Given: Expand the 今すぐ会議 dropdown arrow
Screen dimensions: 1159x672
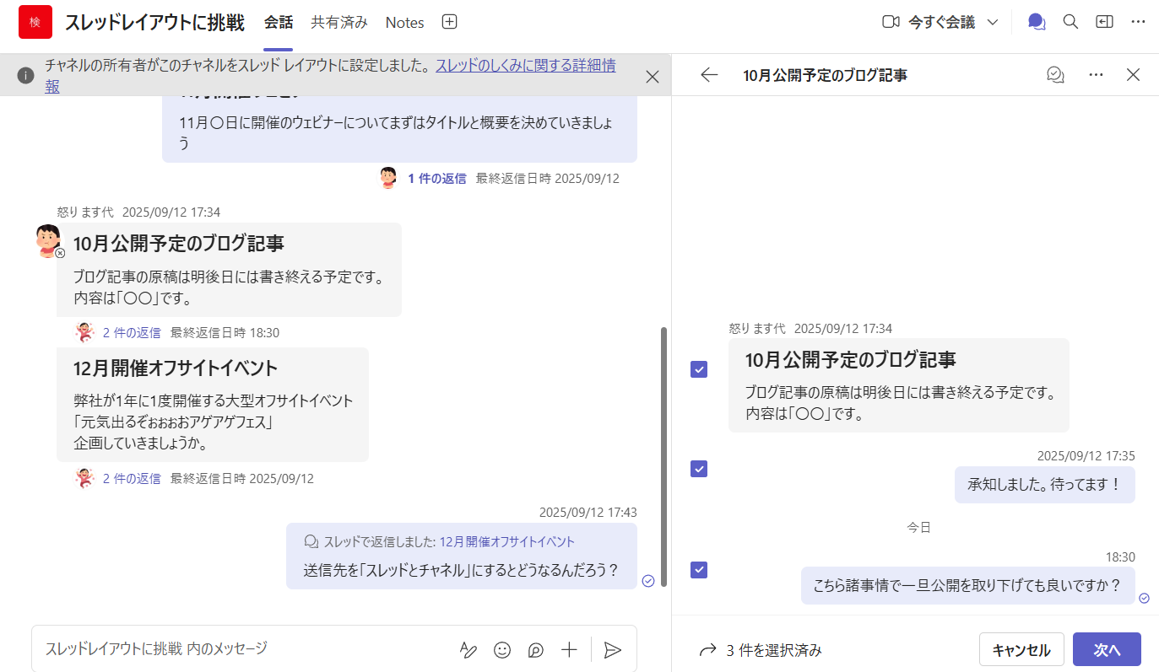Looking at the screenshot, I should pos(993,22).
